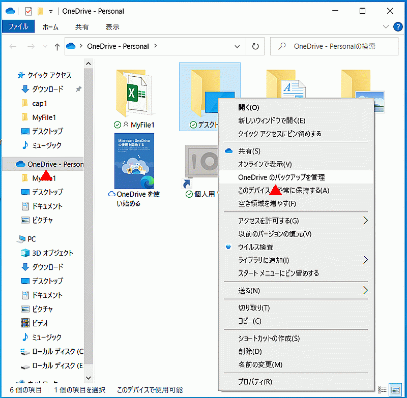
Task: Go back using the back arrow
Action: [x=13, y=46]
